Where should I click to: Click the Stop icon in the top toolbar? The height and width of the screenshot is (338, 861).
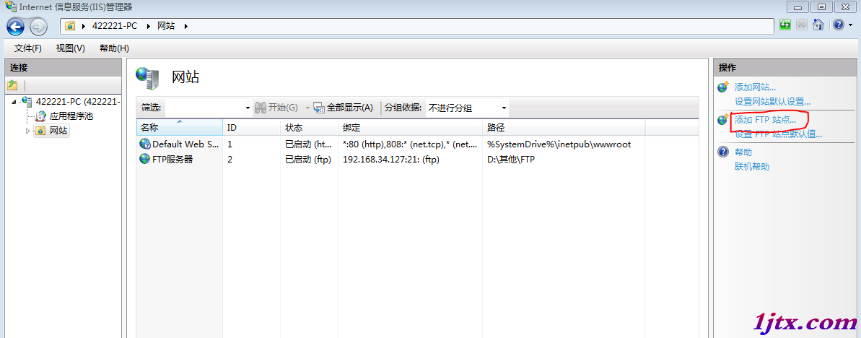(802, 25)
